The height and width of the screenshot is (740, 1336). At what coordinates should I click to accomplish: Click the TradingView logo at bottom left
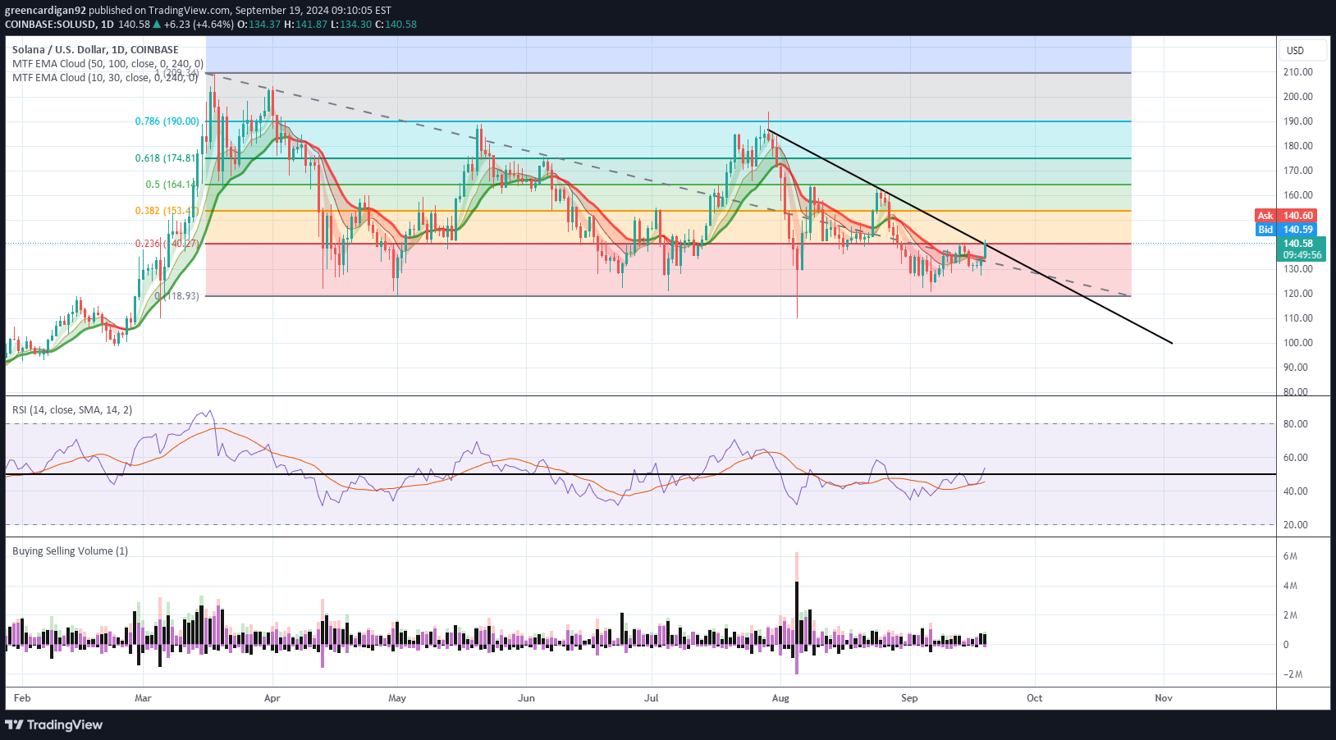coord(54,724)
